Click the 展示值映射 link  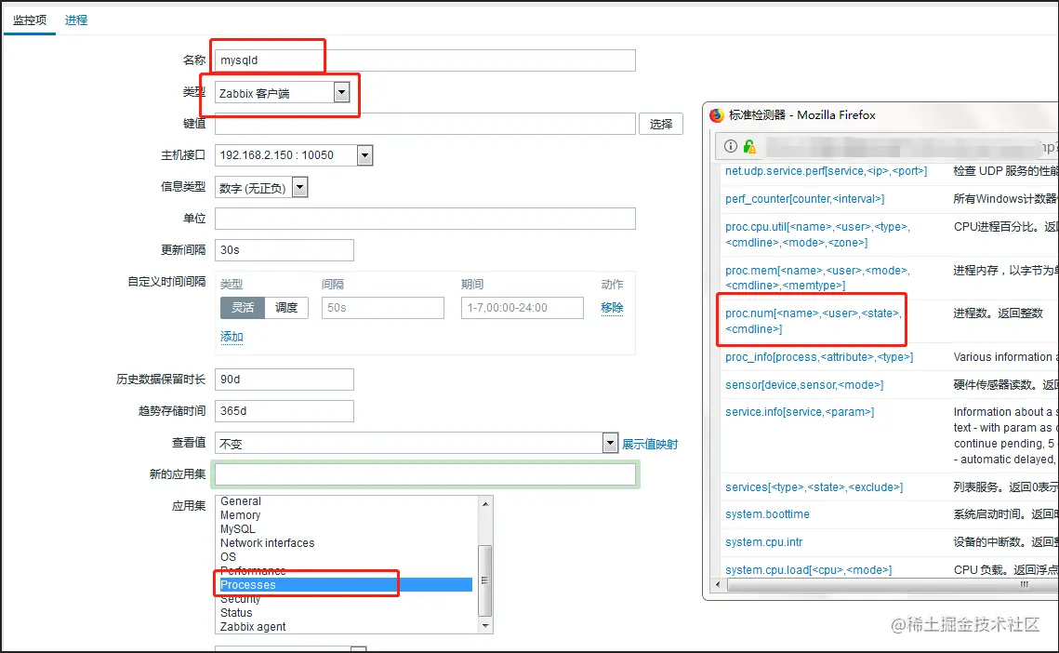pyautogui.click(x=650, y=444)
